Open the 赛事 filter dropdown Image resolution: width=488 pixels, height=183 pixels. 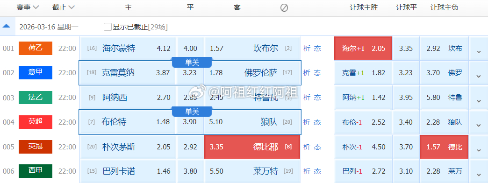[28, 7]
